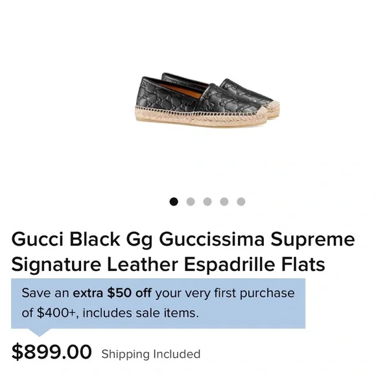This screenshot has width=376, height=376.
Task: Switch to the second carousel image dot
Action: point(191,202)
